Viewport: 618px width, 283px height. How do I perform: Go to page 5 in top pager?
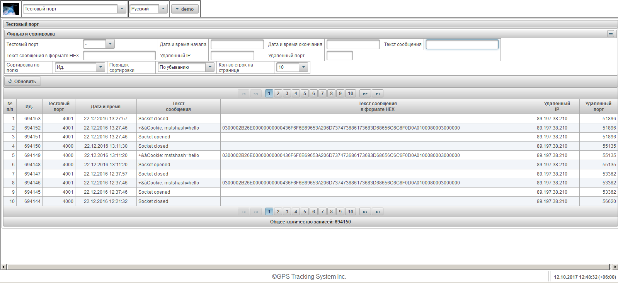pos(305,94)
